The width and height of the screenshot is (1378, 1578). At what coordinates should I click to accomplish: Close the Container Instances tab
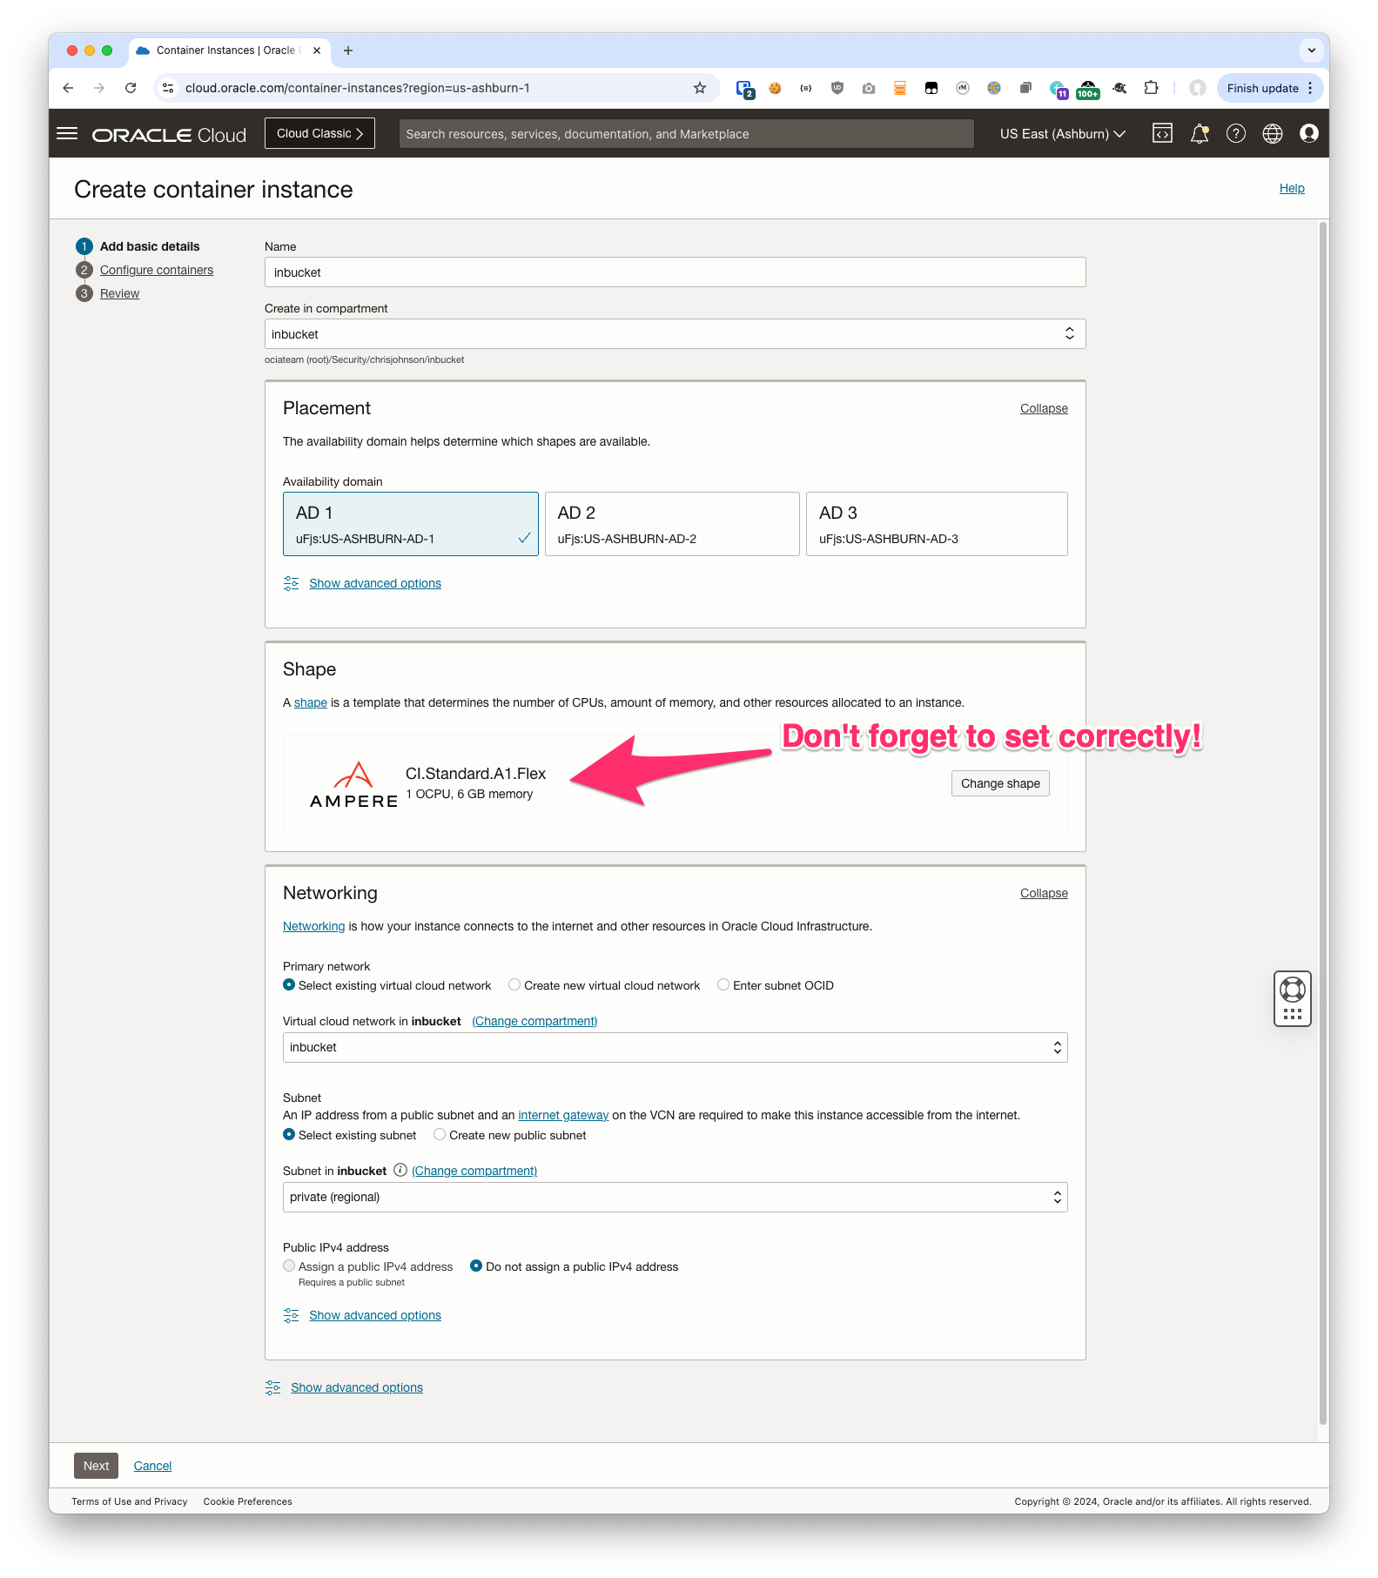pos(317,50)
